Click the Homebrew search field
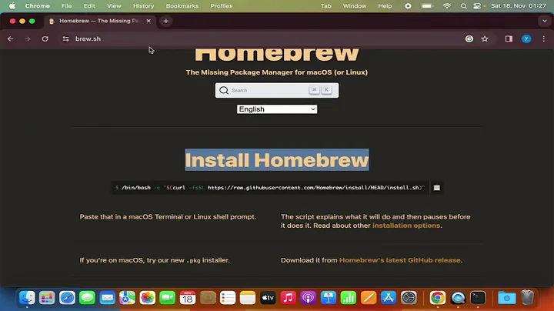554x311 pixels. coord(277,91)
